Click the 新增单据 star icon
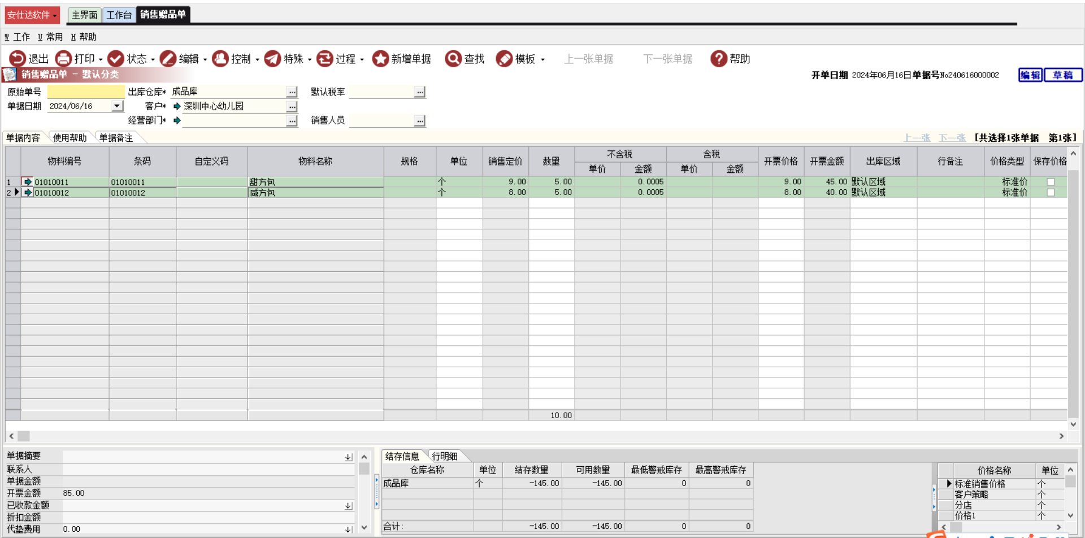 click(380, 59)
